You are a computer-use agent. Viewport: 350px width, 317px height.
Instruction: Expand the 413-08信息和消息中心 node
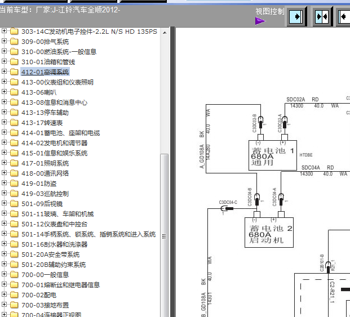4,102
